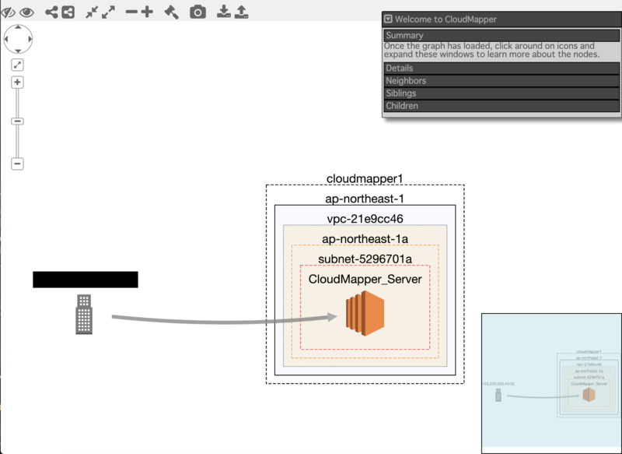Screen dimensions: 622x454
Task: Pan up with the navigator top arrow
Action: (x=18, y=27)
